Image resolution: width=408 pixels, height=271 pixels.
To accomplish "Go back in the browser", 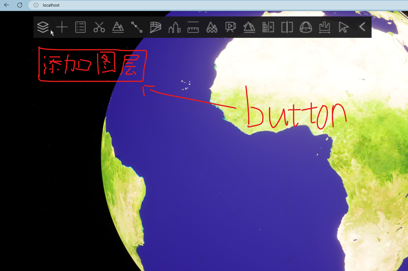I will (x=7, y=5).
